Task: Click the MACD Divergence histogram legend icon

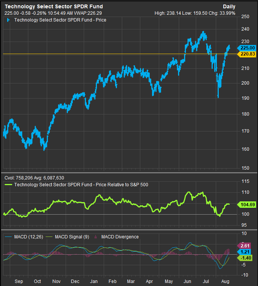Action: 96,237
